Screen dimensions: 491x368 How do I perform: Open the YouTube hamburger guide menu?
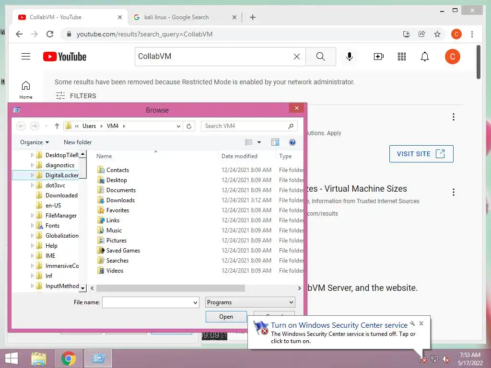click(26, 57)
